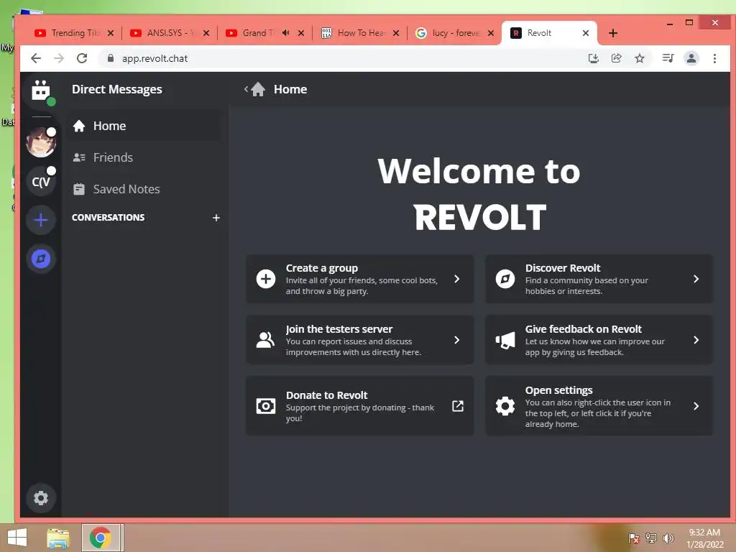This screenshot has height=552, width=736.
Task: Select Home in Direct Messages list
Action: tap(143, 126)
